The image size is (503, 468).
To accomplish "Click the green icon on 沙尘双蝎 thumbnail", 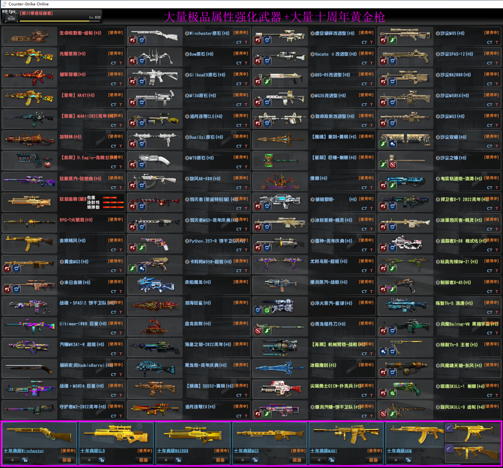I will (x=383, y=143).
